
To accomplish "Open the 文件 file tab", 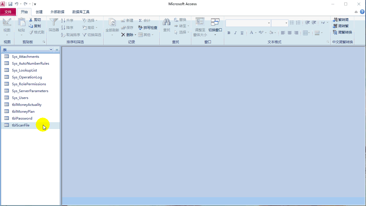I will pos(8,12).
